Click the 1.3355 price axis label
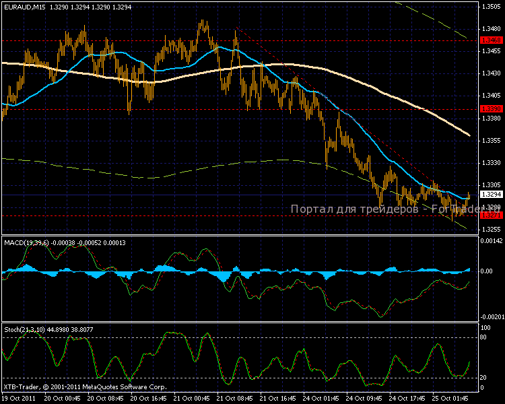The image size is (505, 404). [490, 141]
